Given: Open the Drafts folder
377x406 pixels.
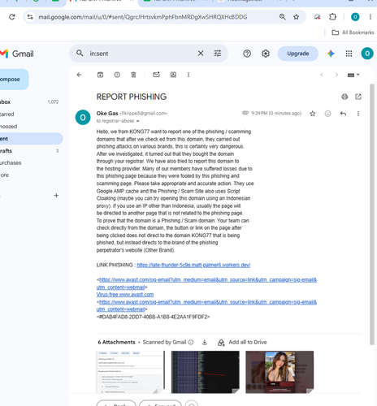Looking at the screenshot, I should (x=29, y=151).
